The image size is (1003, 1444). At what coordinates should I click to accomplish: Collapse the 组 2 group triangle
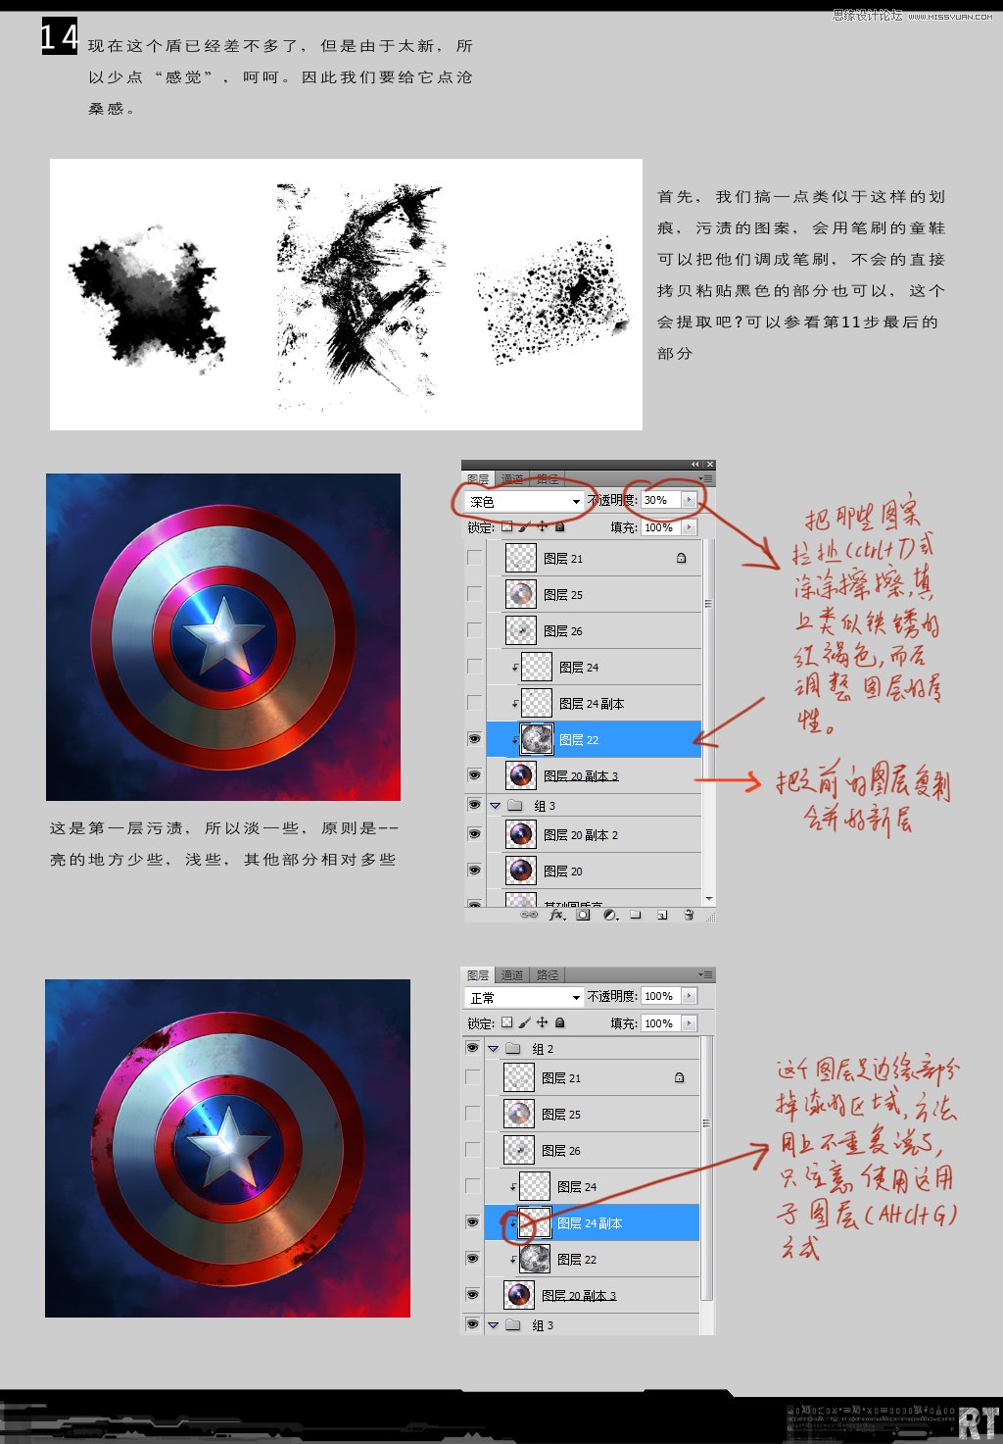[493, 1048]
